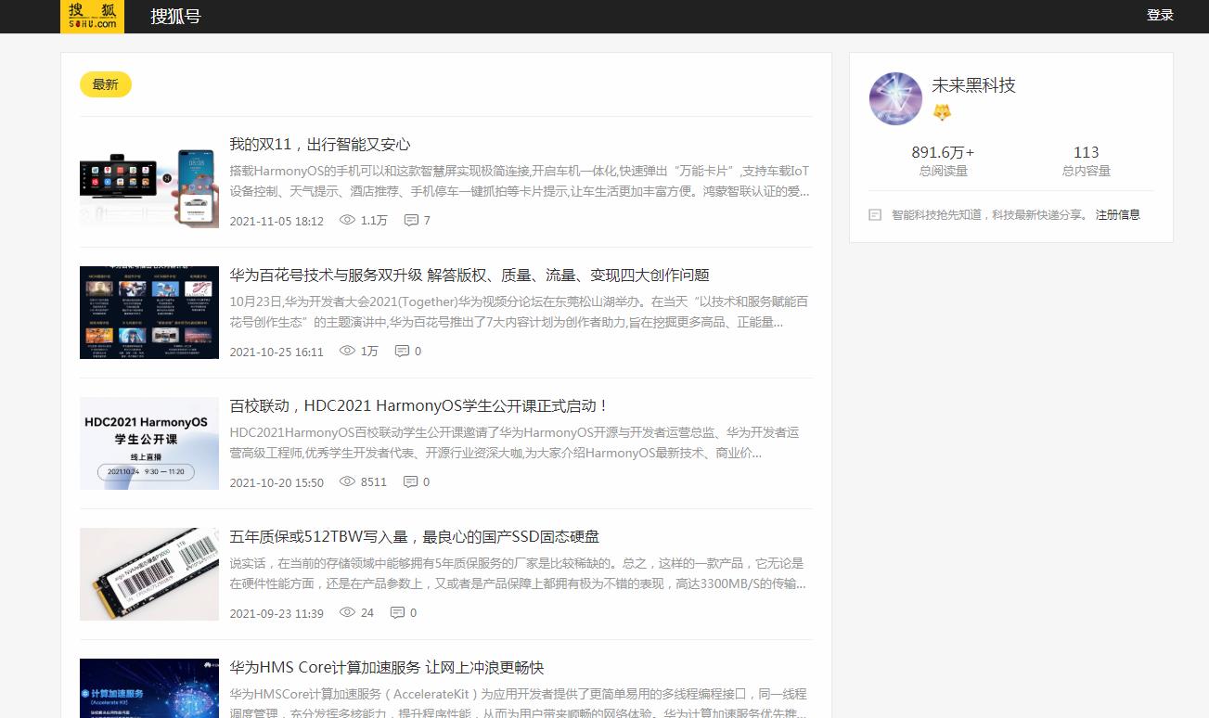Open article 百校联动，HDC2021 HarmonyOS学生公开课
The image size is (1209, 718).
pos(419,405)
